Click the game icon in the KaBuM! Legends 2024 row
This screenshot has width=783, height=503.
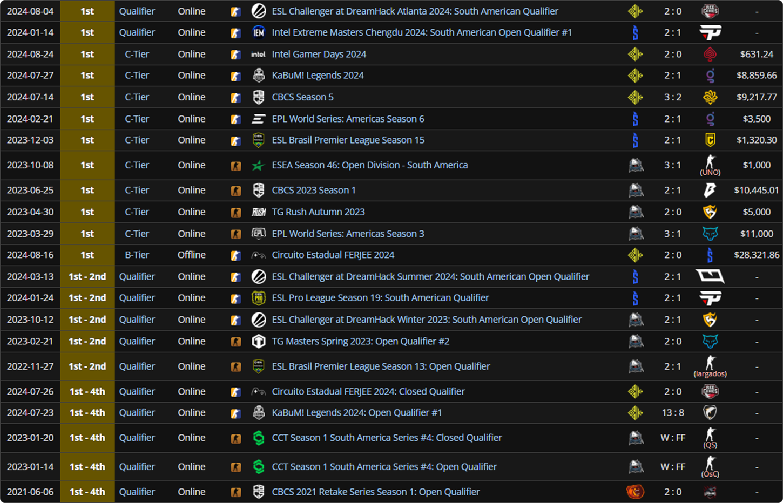coord(236,76)
